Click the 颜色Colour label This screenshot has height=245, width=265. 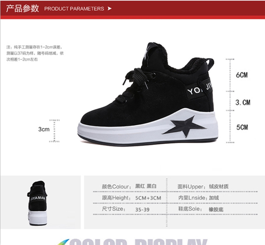tap(116, 187)
